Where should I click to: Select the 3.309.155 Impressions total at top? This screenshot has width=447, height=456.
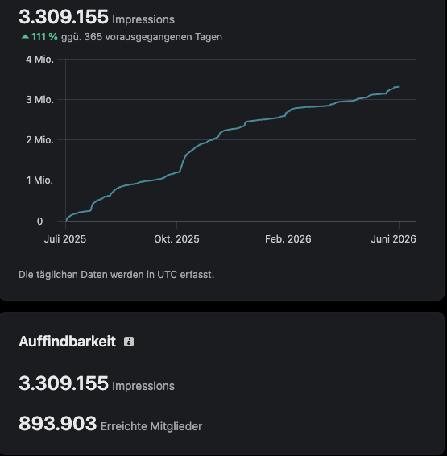tap(97, 17)
